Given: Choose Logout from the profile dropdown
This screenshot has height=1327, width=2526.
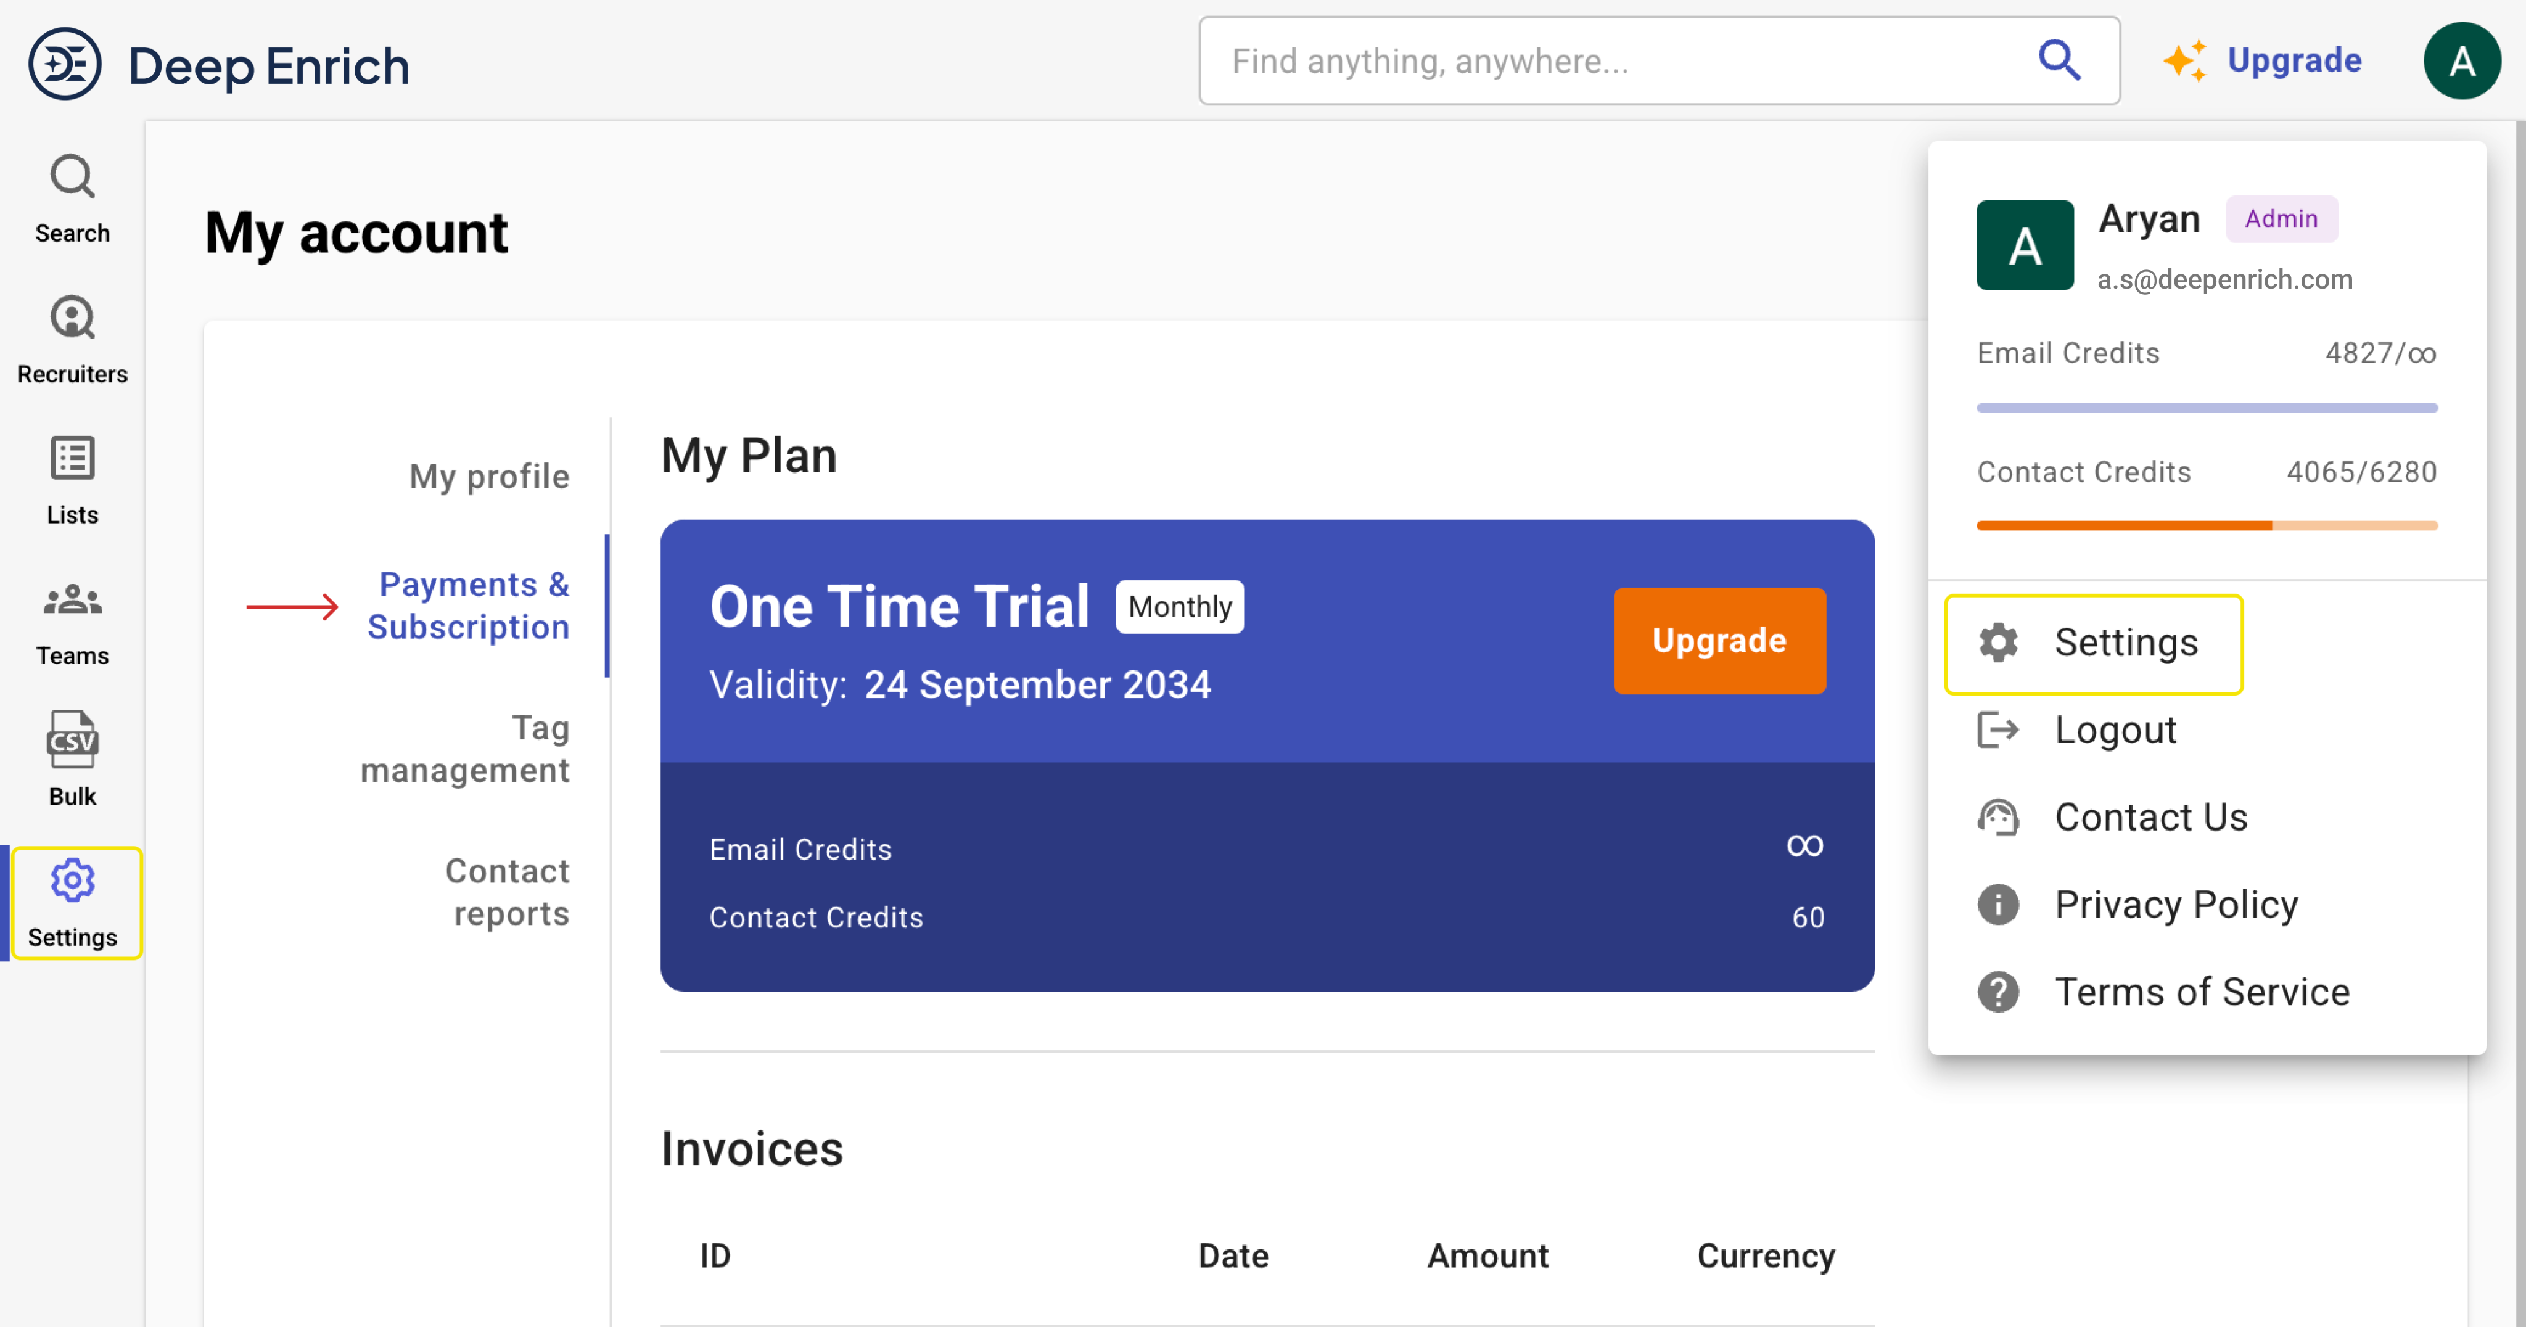Looking at the screenshot, I should click(x=2114, y=731).
